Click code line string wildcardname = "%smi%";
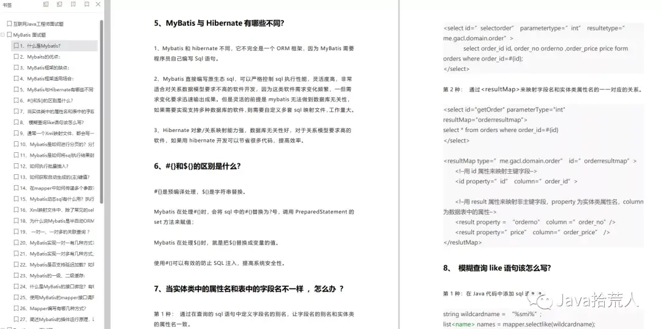 pos(492,314)
